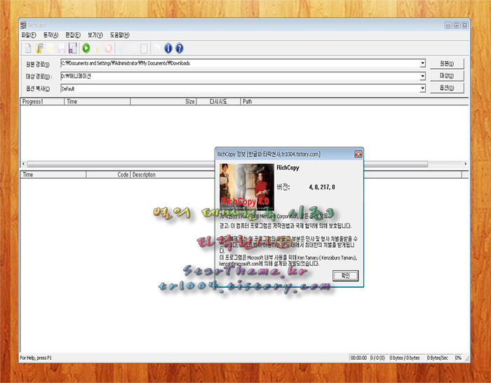The width and height of the screenshot is (491, 383).
Task: Start copy with green play icon
Action: click(x=86, y=48)
